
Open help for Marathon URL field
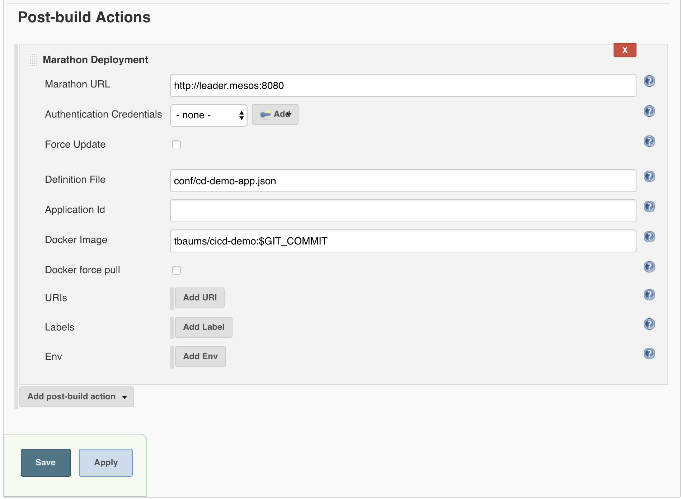649,81
